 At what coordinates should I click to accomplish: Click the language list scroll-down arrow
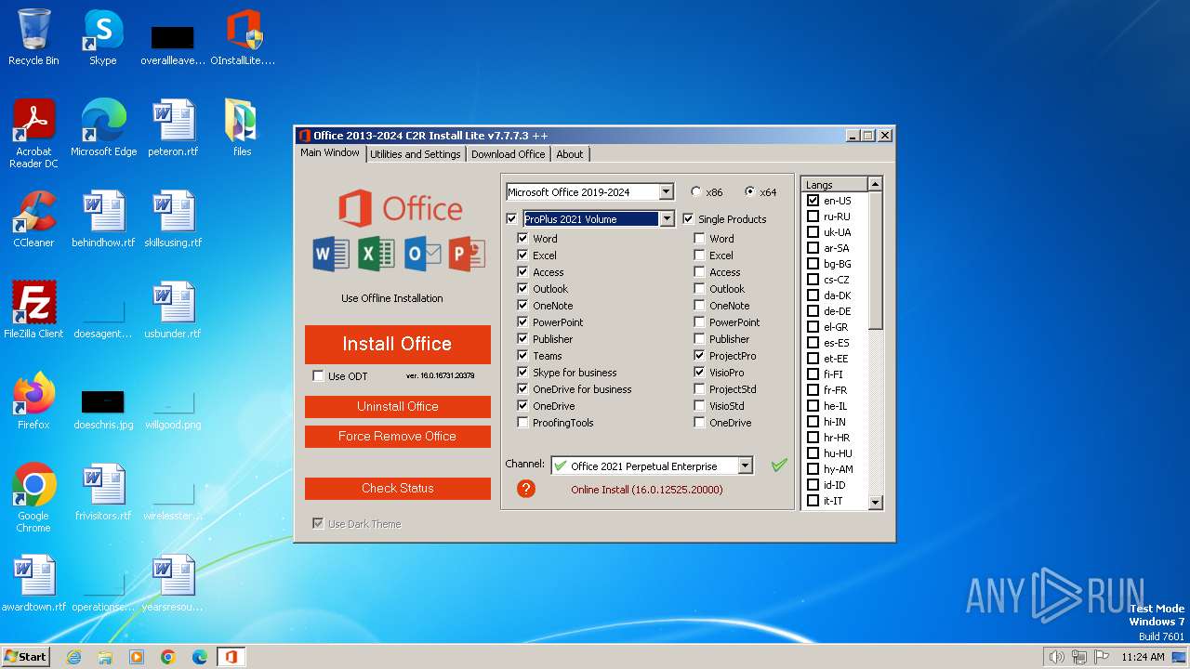tap(875, 502)
